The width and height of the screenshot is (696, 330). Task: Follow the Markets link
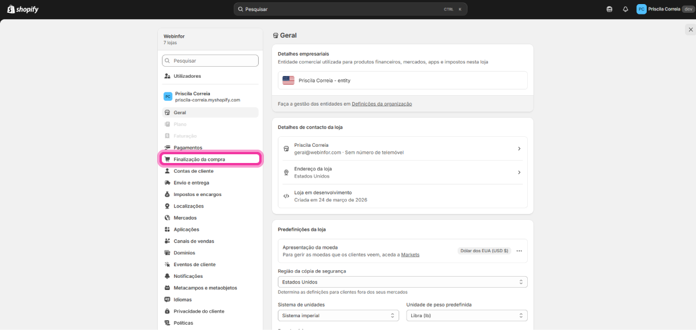410,255
